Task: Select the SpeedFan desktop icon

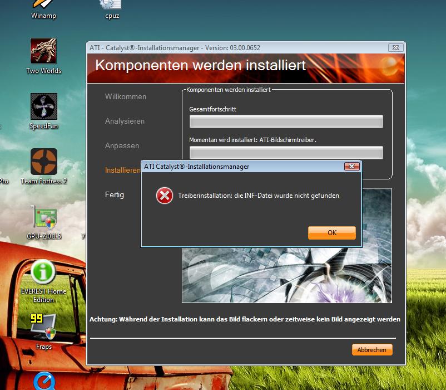Action: (x=44, y=111)
